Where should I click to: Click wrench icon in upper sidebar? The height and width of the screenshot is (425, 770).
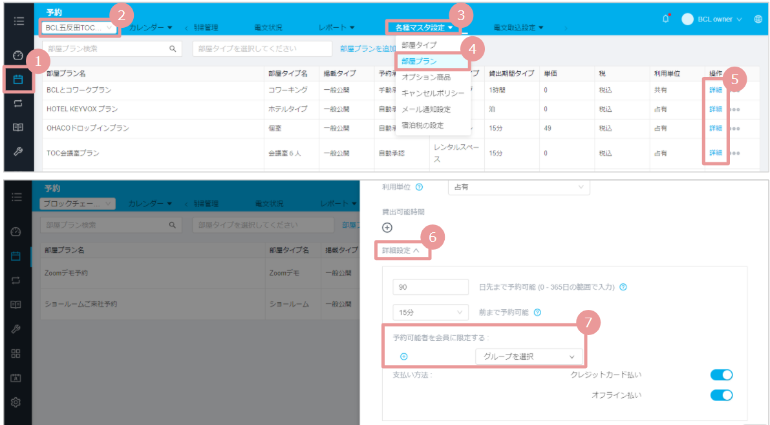(18, 151)
